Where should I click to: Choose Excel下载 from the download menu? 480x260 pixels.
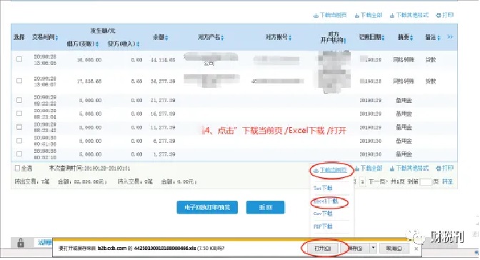(x=326, y=201)
